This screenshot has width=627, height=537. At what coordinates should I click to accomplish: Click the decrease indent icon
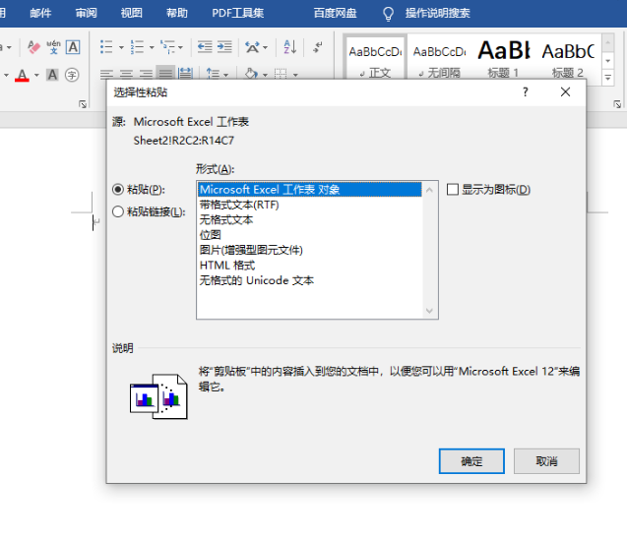point(205,47)
